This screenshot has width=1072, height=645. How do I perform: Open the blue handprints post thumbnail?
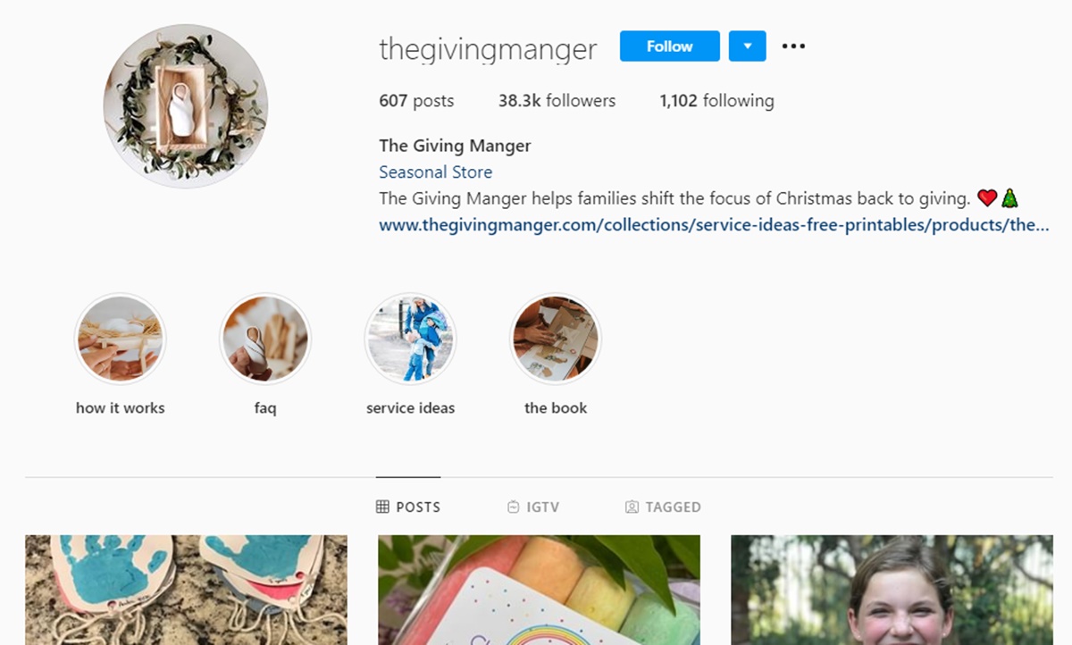coord(186,590)
